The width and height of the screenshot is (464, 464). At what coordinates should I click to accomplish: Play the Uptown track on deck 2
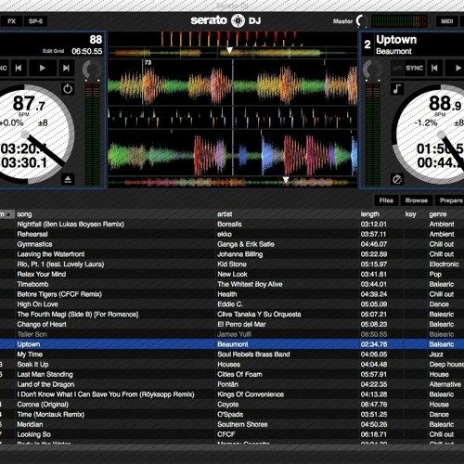pyautogui.click(x=456, y=68)
